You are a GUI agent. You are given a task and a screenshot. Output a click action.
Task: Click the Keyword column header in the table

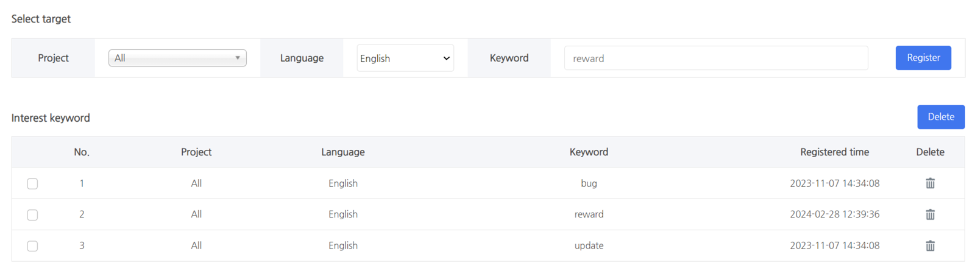[x=589, y=152]
